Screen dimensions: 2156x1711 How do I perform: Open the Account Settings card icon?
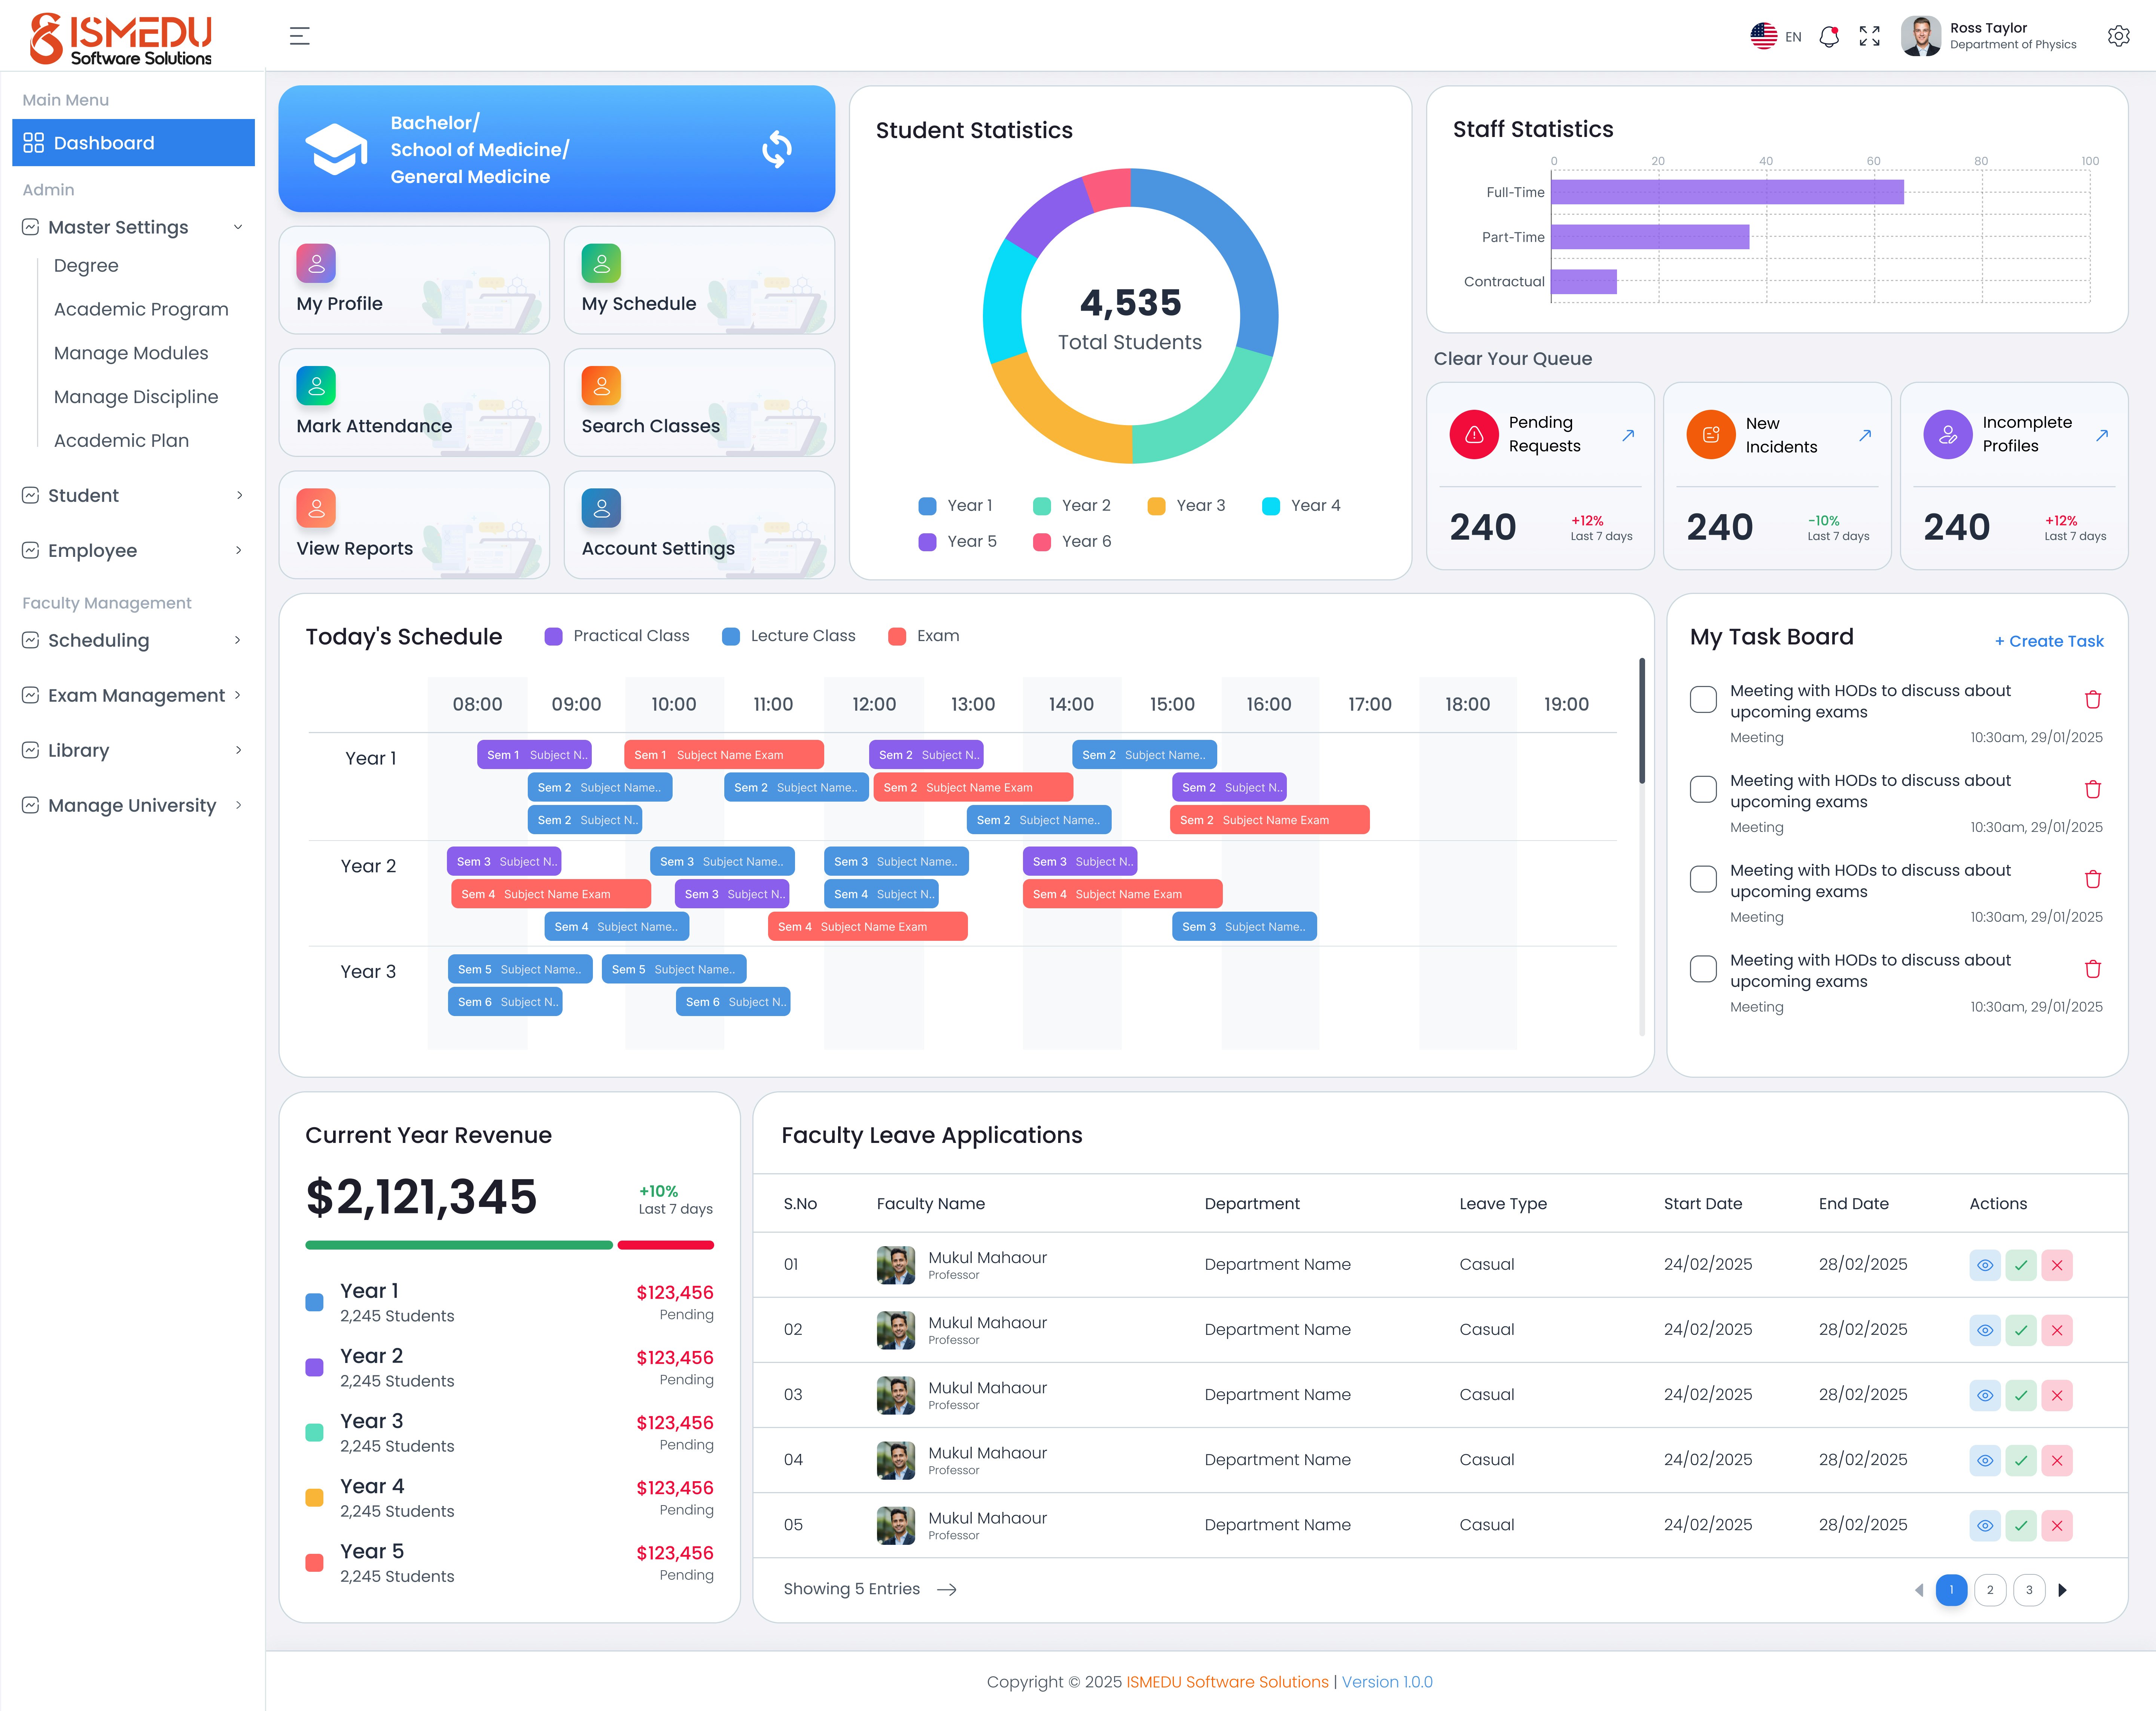pos(601,508)
